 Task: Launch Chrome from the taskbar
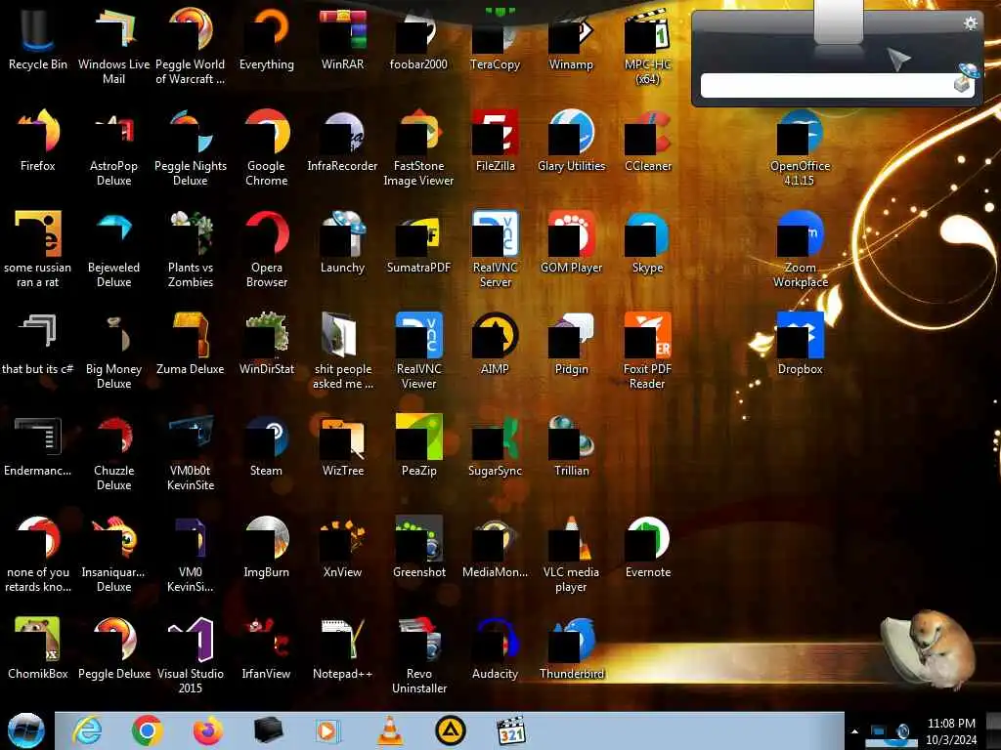click(148, 730)
